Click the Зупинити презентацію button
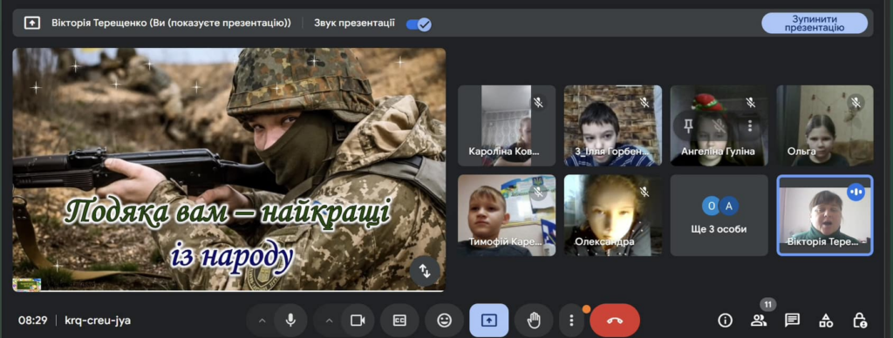 pos(815,24)
